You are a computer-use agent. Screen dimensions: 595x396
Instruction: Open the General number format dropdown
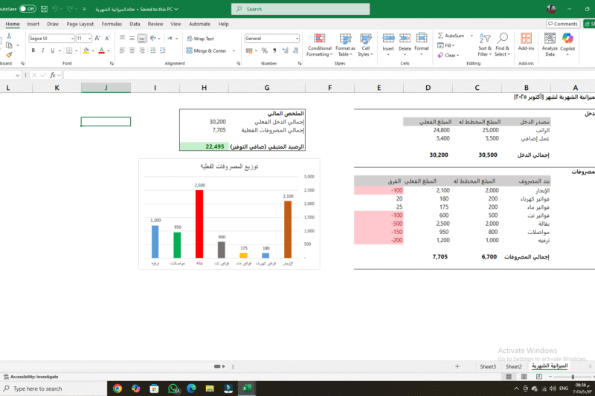coord(296,39)
